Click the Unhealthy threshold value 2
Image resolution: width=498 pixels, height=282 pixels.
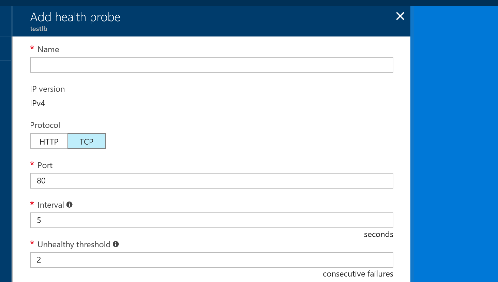point(211,259)
